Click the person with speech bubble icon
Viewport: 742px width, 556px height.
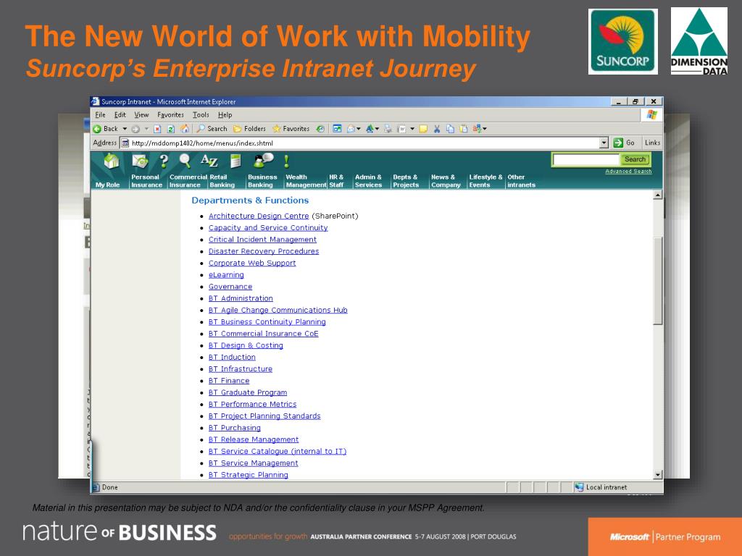point(263,161)
